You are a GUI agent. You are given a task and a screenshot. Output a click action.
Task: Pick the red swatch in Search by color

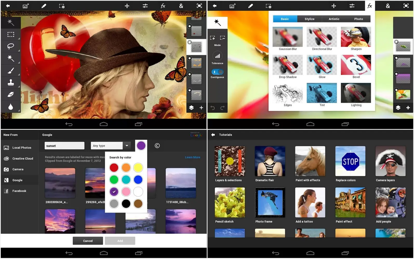click(x=114, y=168)
